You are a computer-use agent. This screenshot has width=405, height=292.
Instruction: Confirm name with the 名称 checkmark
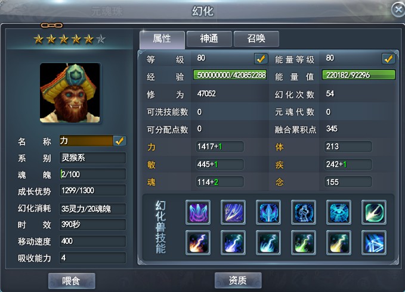pos(119,141)
